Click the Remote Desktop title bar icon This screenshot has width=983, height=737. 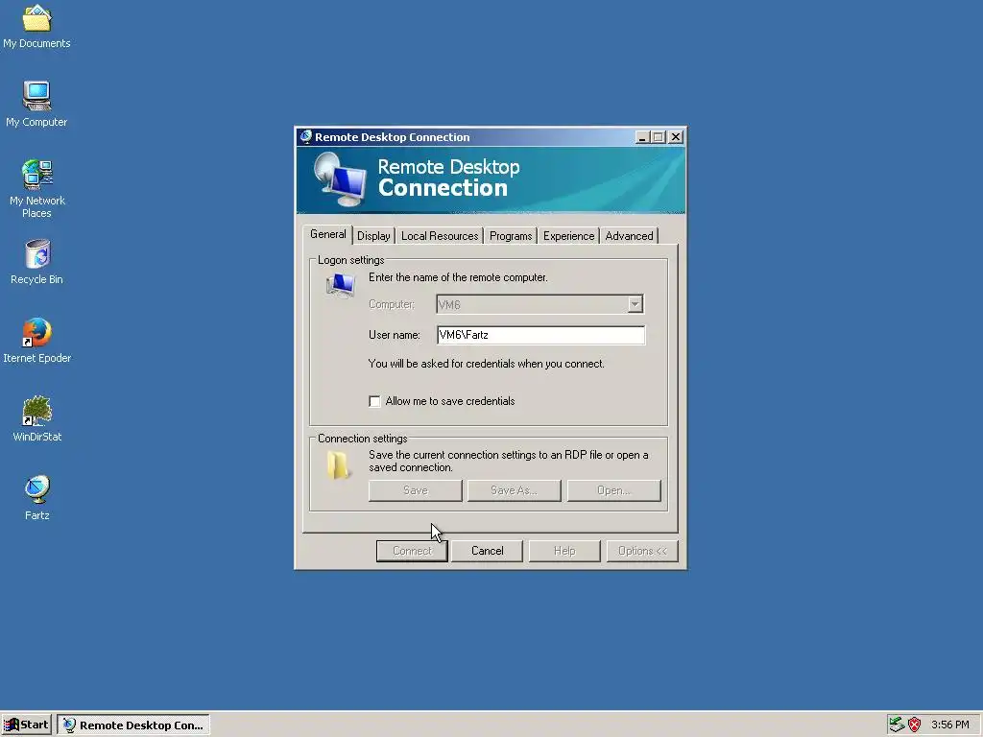tap(306, 136)
